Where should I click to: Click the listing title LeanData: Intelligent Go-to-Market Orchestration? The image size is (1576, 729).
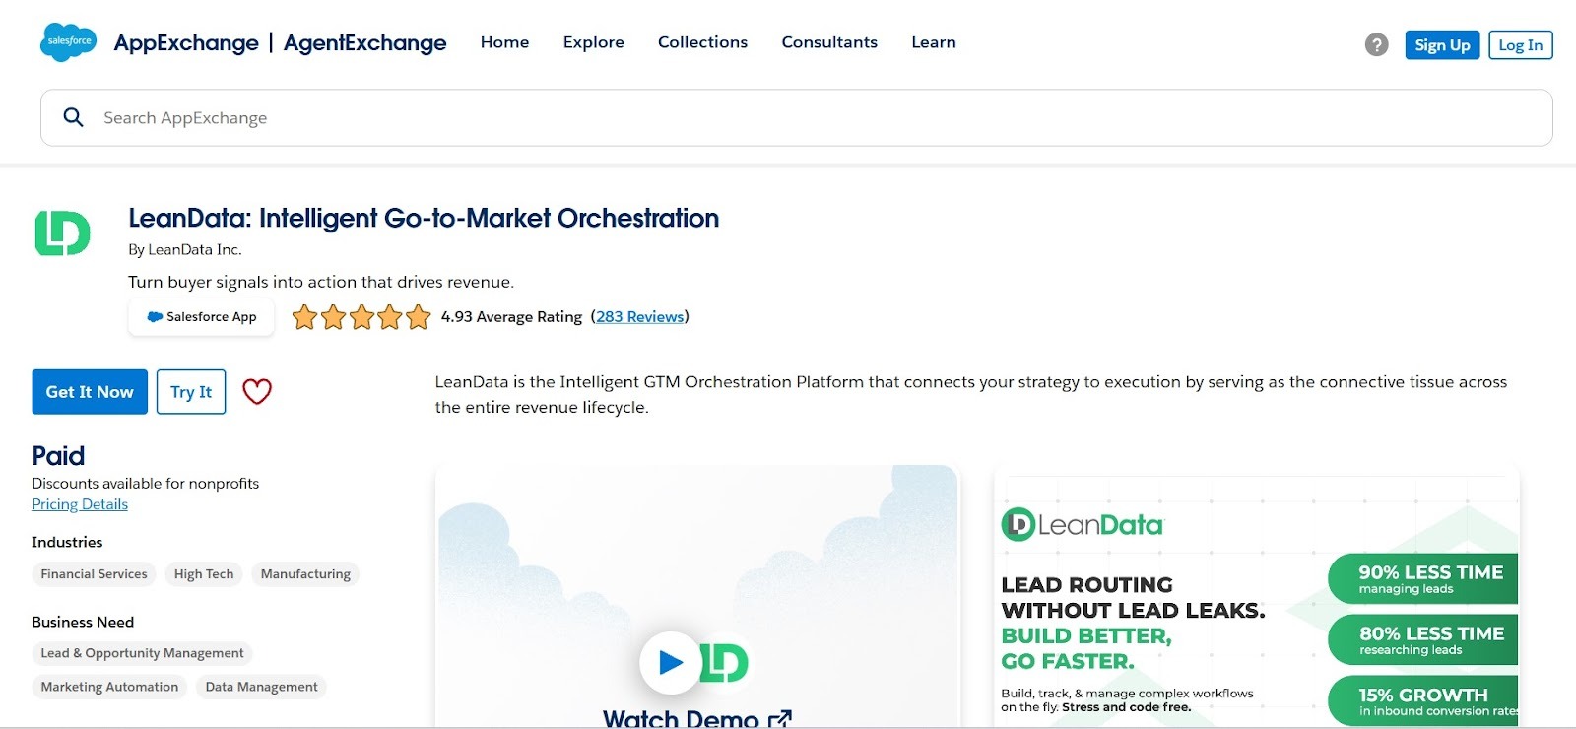tap(424, 218)
